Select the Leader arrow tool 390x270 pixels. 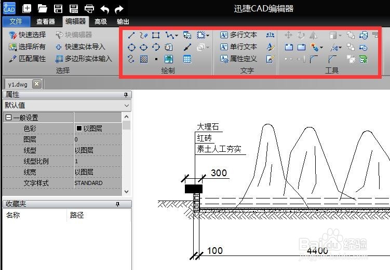click(187, 47)
